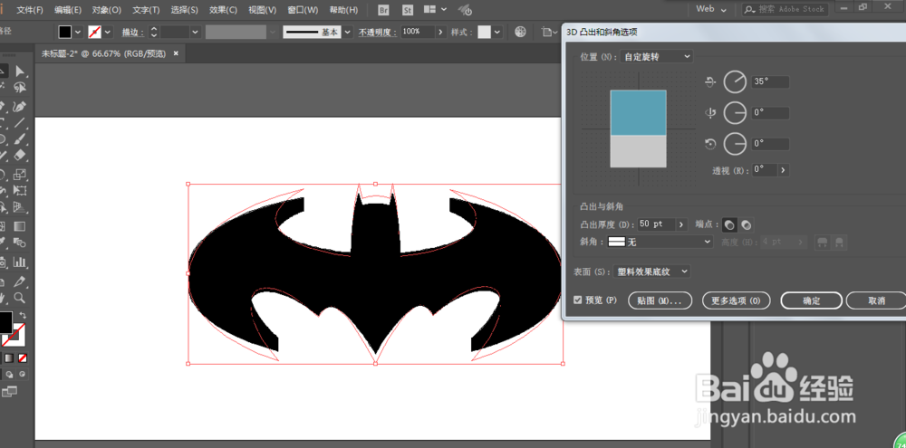
Task: Open the 对象(O) menu
Action: point(106,10)
